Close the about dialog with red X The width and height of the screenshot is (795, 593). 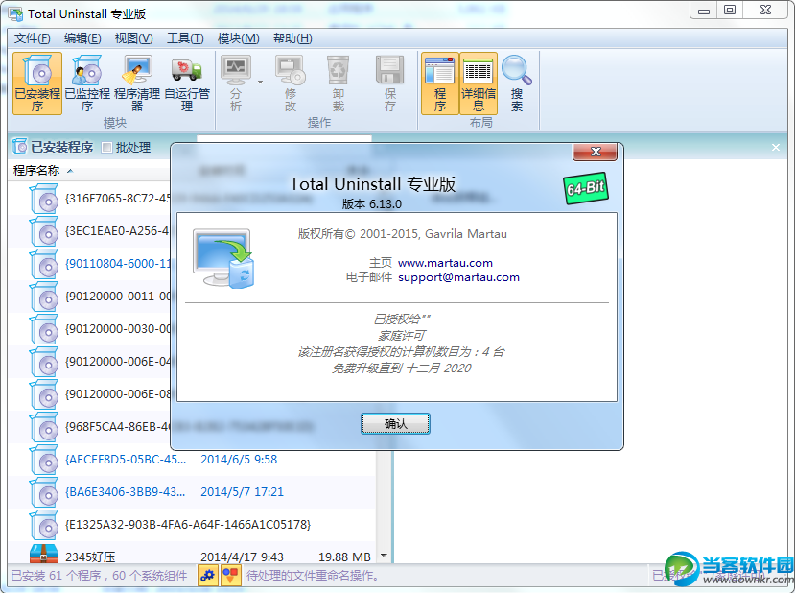(595, 152)
